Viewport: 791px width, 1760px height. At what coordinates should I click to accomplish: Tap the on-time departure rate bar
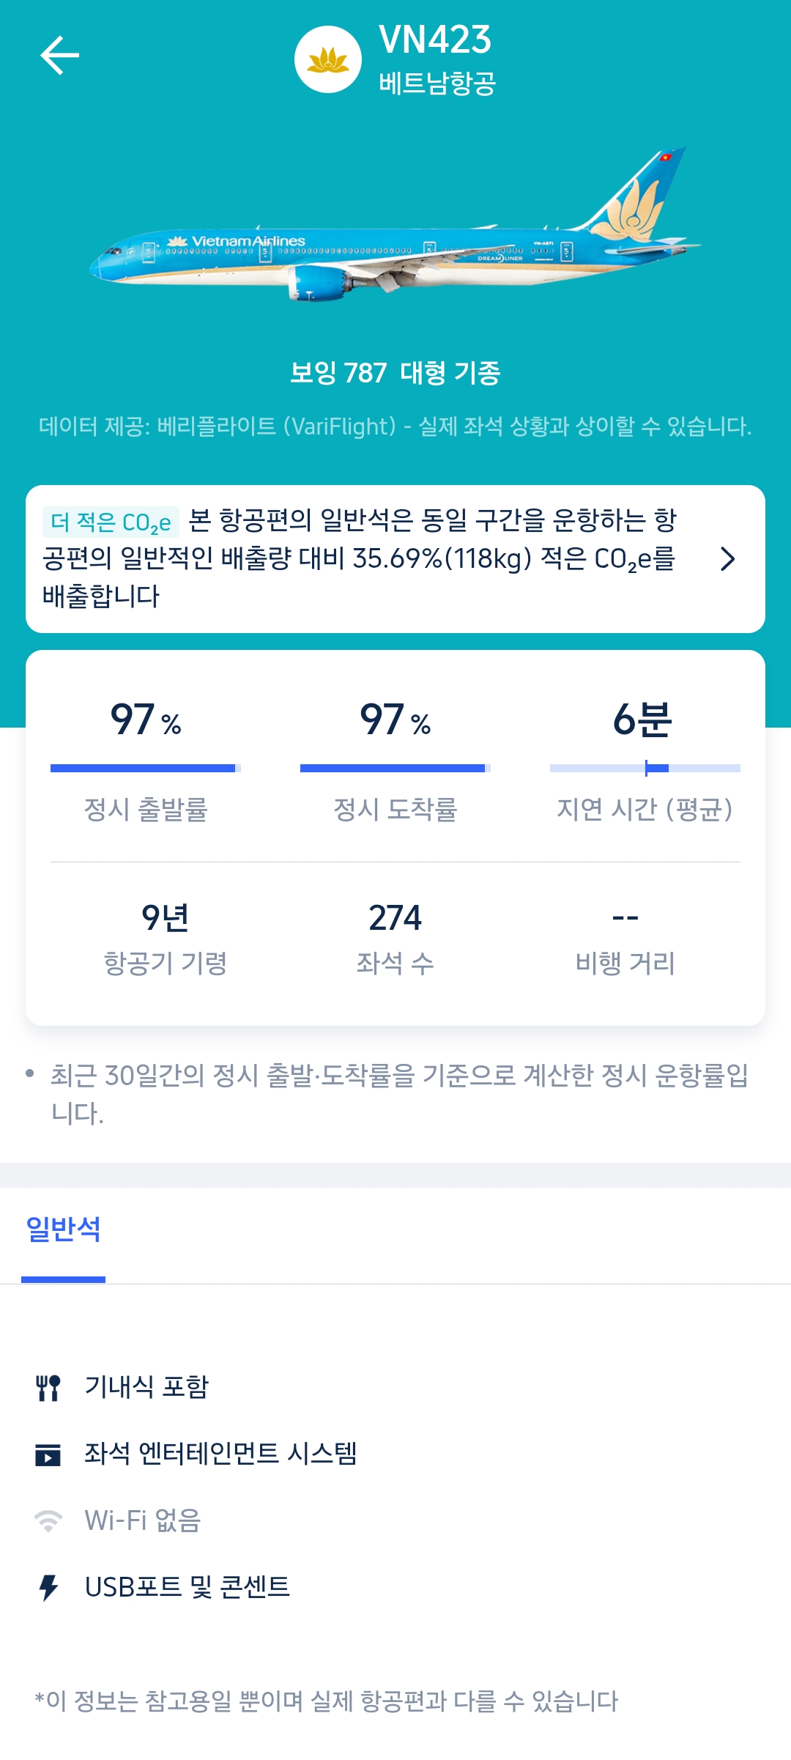tap(145, 768)
